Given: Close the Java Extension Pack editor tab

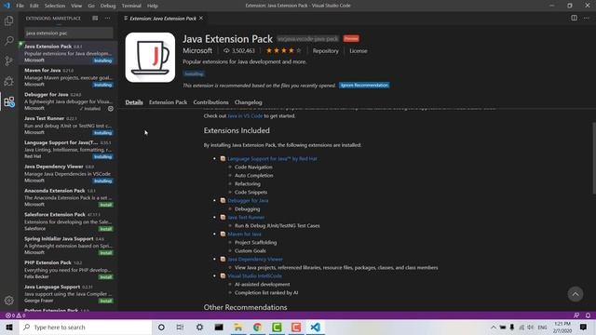Looking at the screenshot, I should pyautogui.click(x=201, y=19).
